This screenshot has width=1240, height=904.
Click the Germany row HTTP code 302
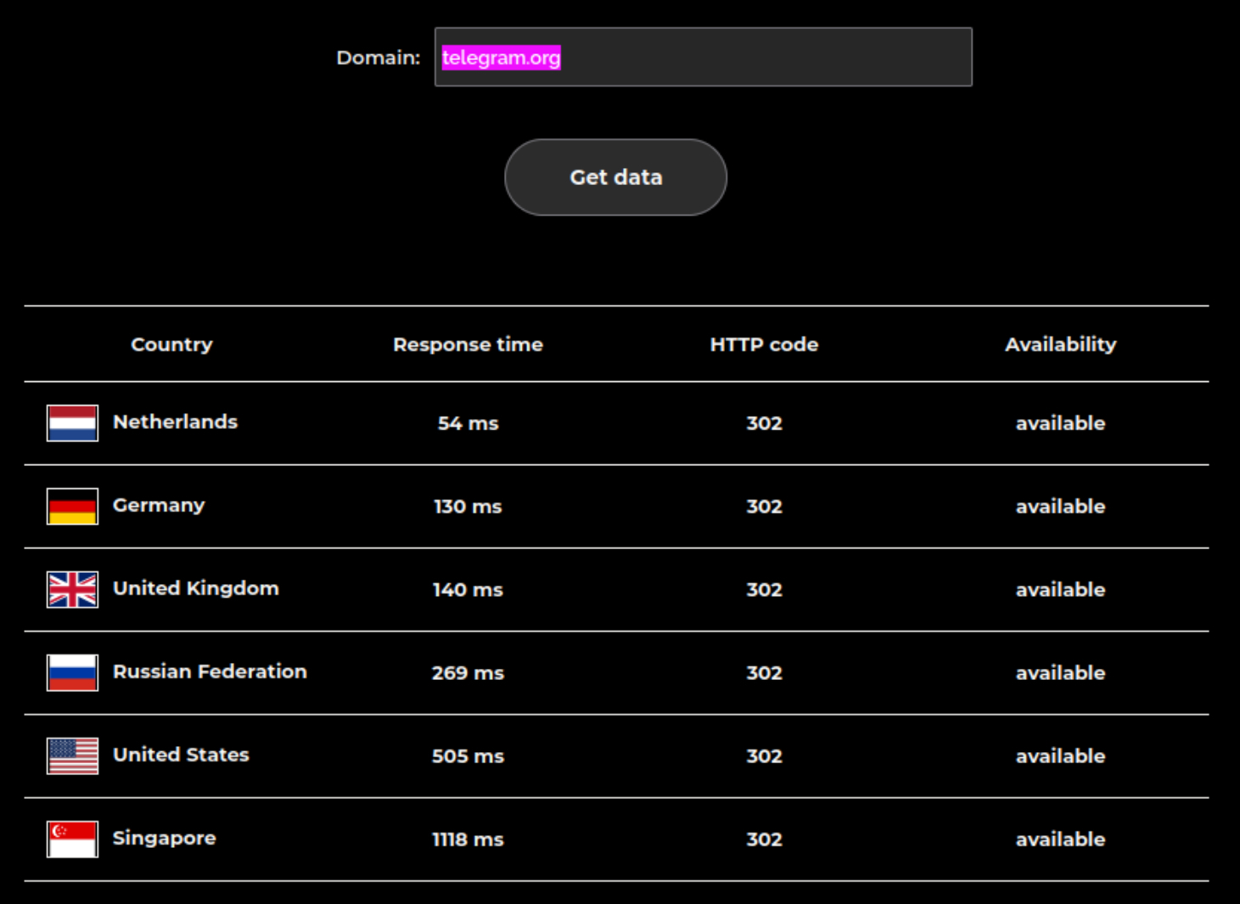coord(764,507)
